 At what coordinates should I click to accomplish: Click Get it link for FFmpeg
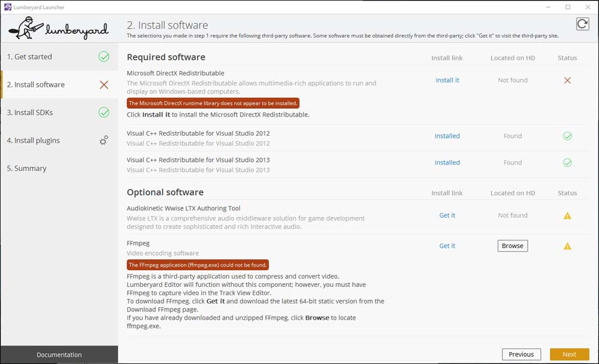tap(447, 246)
